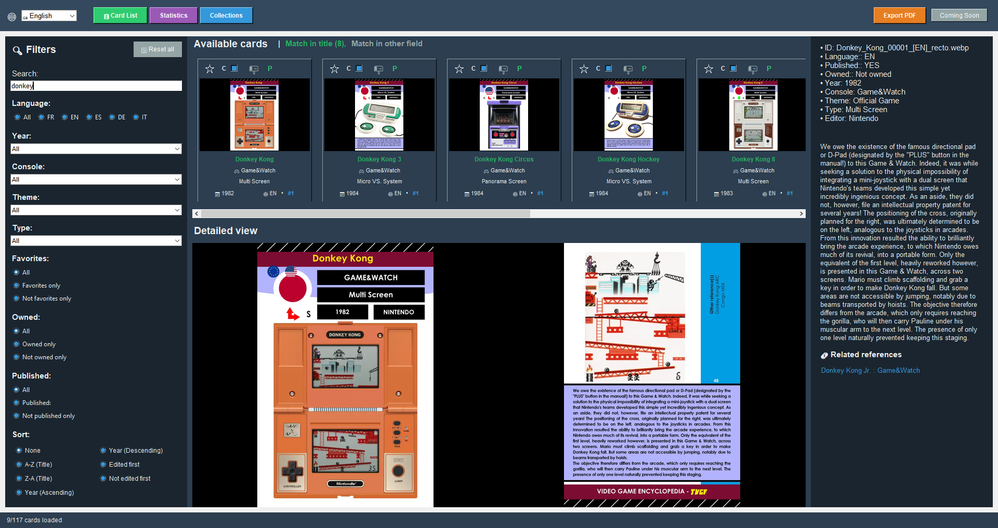This screenshot has width=998, height=528.
Task: Click the Export PDF button
Action: click(899, 16)
